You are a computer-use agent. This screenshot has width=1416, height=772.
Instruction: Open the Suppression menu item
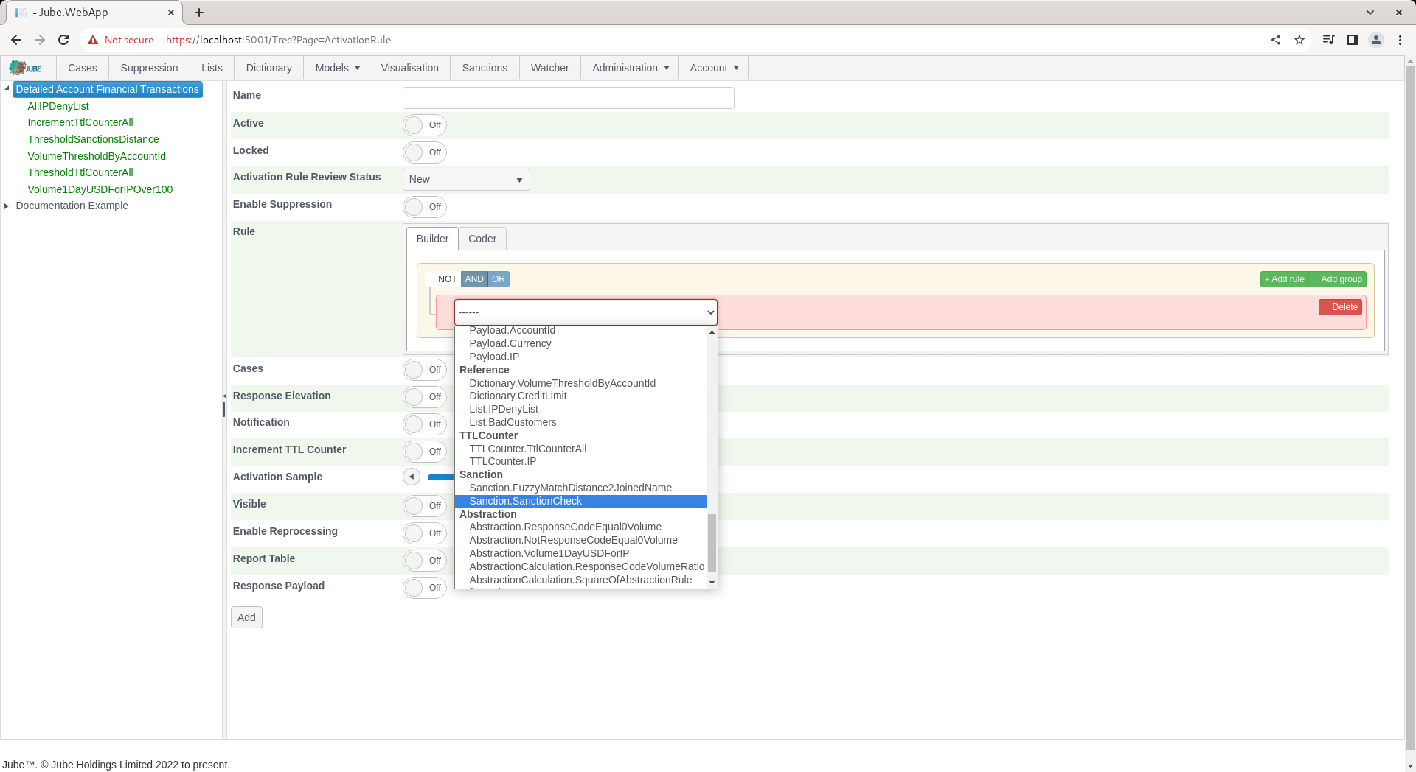pyautogui.click(x=149, y=68)
